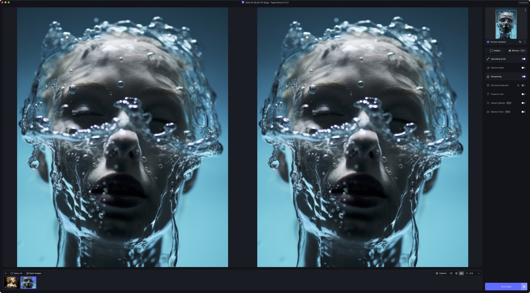Click the Subject selection button
Image resolution: width=530 pixels, height=293 pixels.
click(x=495, y=51)
